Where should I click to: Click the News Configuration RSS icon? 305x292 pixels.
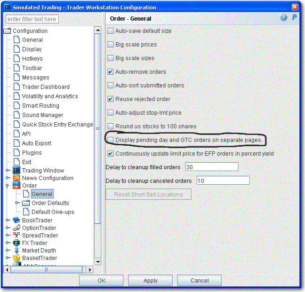click(x=16, y=178)
